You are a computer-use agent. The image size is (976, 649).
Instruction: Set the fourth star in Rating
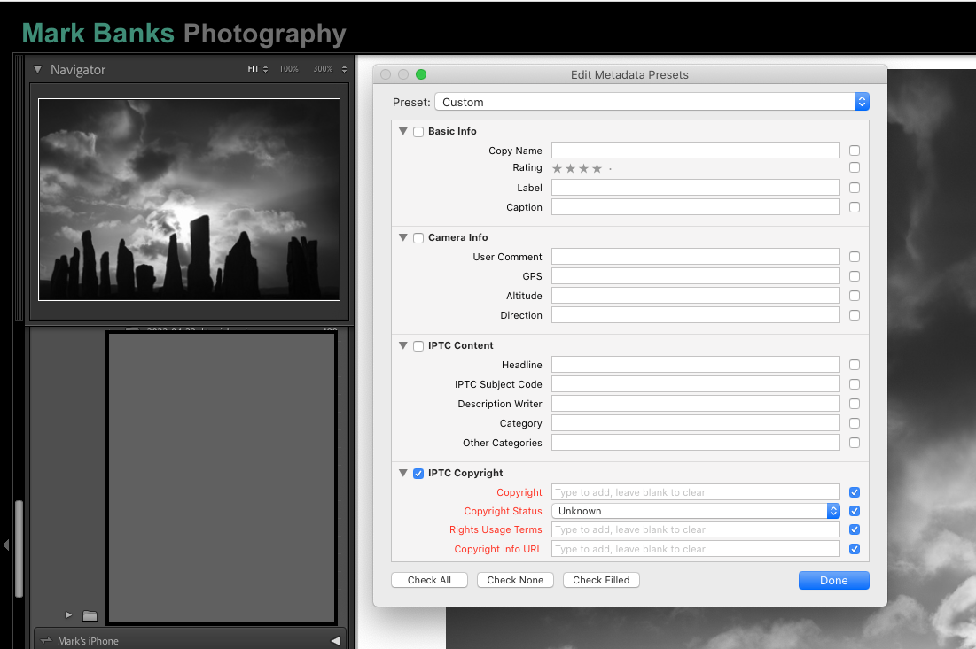597,168
